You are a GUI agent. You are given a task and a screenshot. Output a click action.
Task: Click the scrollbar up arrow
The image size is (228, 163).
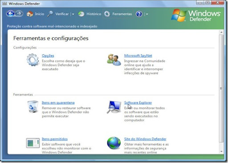click(x=221, y=32)
